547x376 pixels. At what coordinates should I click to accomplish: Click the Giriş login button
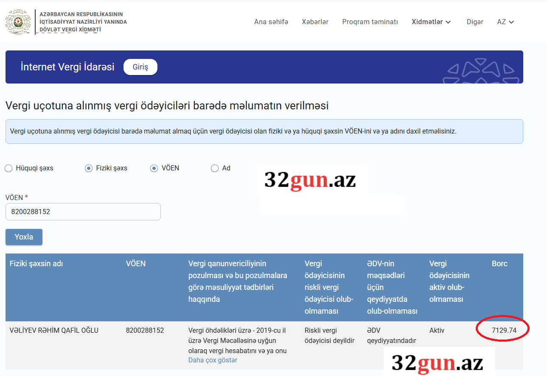[x=140, y=67]
